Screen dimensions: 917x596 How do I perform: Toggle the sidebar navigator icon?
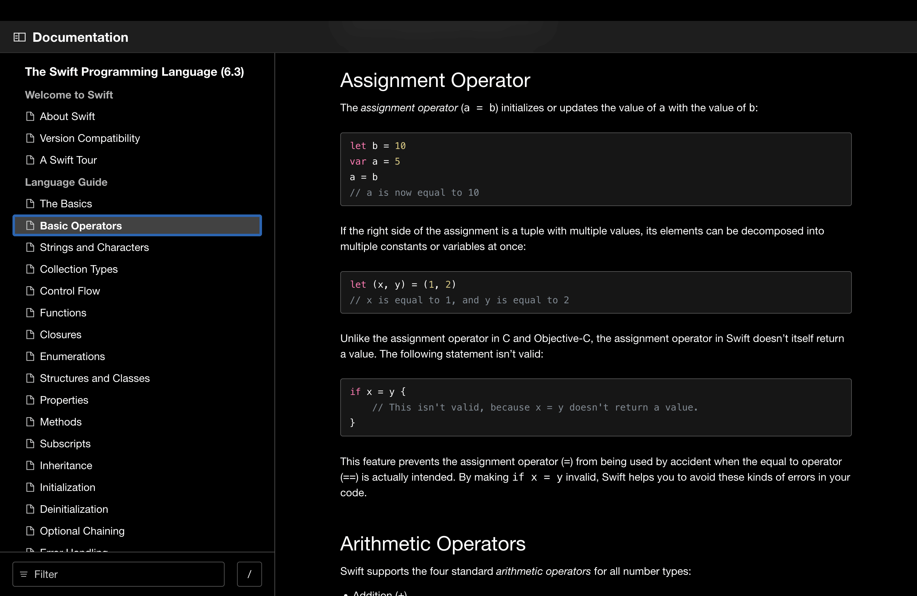19,37
